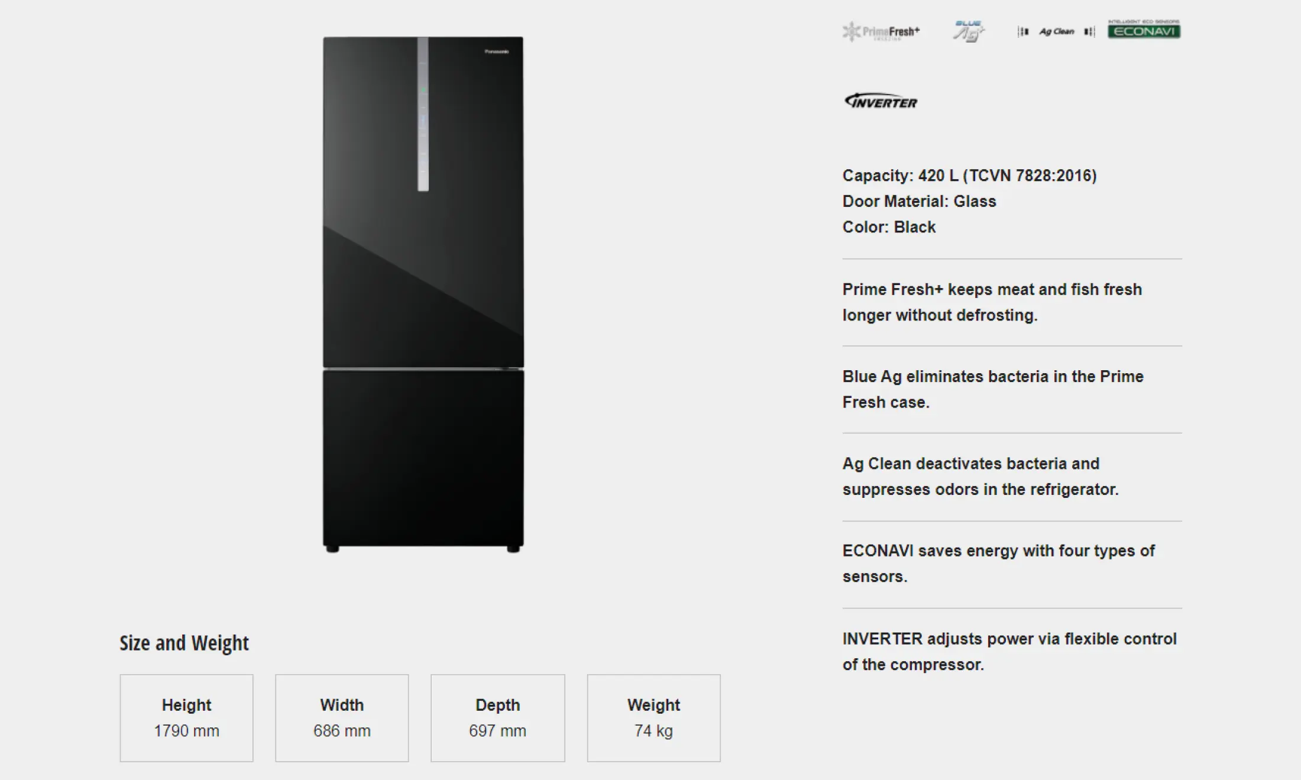Image resolution: width=1301 pixels, height=780 pixels.
Task: Click the Panasonic logo on the refrigerator door
Action: coord(497,51)
